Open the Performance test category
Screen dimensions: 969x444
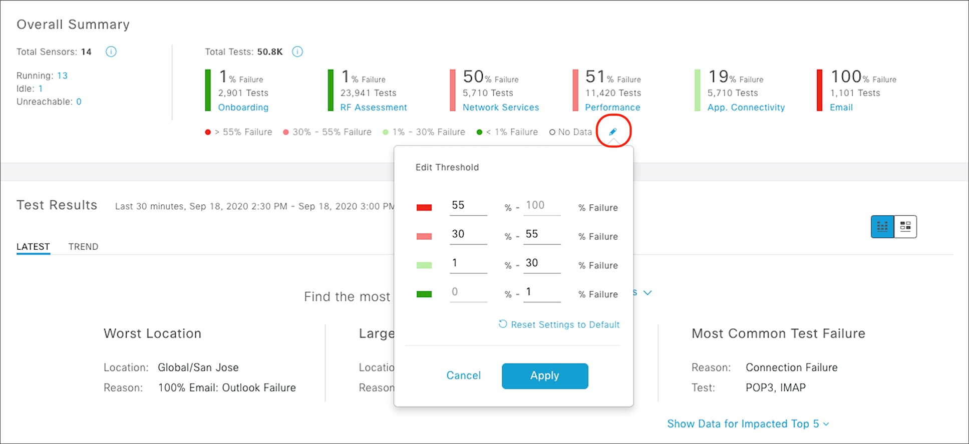pos(612,107)
